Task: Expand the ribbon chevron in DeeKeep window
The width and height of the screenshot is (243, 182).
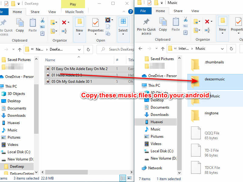Action: (124, 12)
